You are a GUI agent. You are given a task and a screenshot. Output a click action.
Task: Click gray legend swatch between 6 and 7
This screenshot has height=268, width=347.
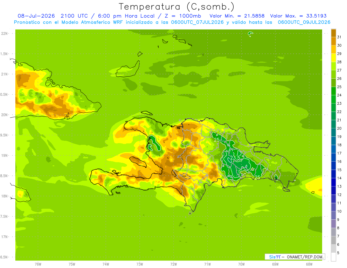pyautogui.click(x=333, y=240)
